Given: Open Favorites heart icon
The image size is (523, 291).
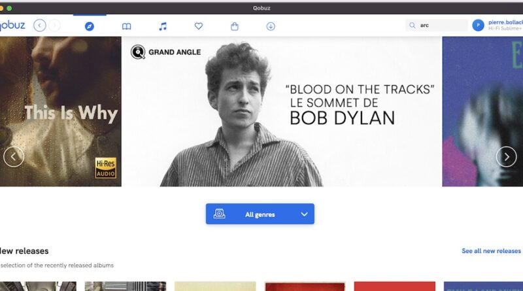Looking at the screenshot, I should [x=199, y=26].
